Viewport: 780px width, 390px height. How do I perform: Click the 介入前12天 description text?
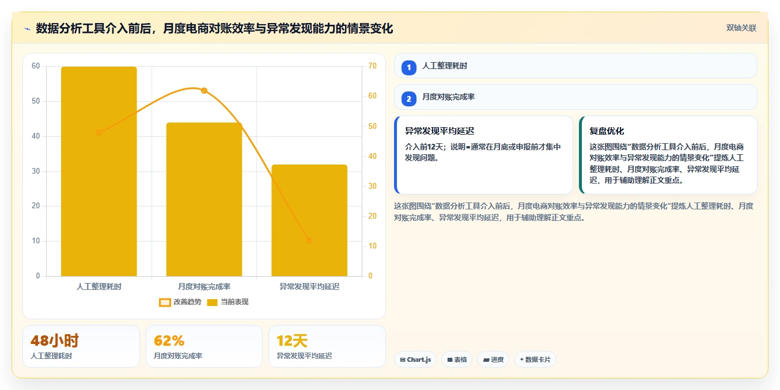point(483,152)
